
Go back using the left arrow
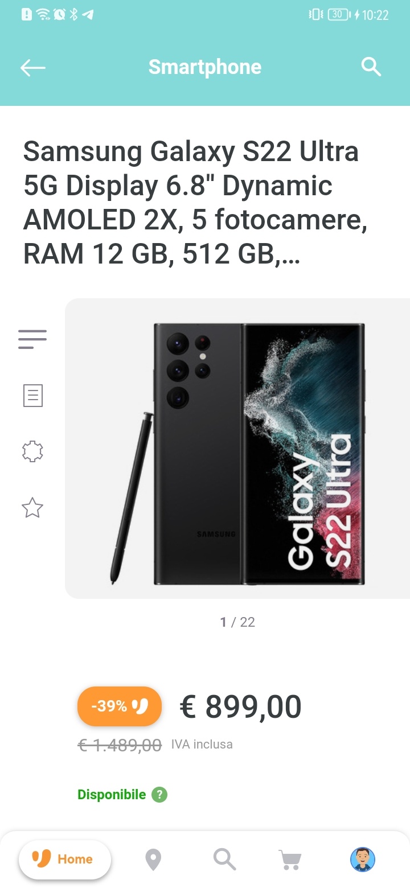(32, 68)
